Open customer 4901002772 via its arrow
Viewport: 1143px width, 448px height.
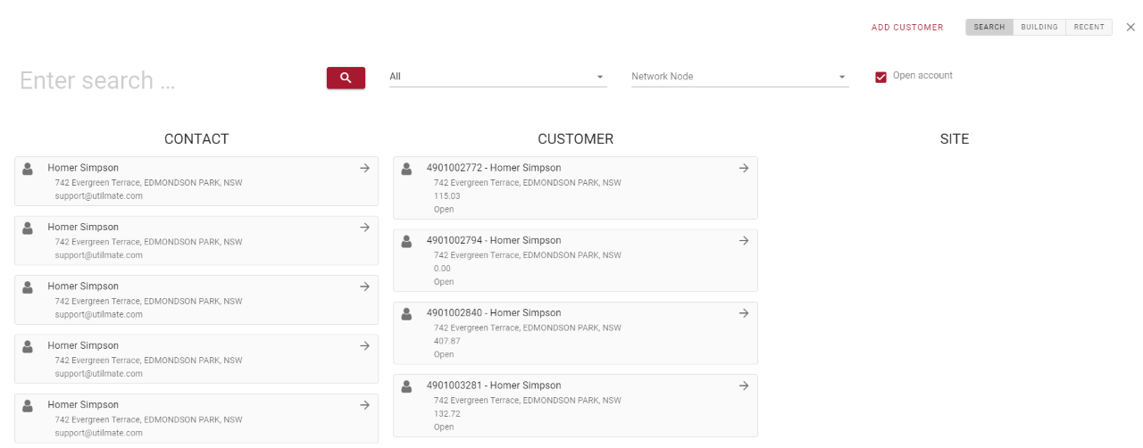coord(744,168)
